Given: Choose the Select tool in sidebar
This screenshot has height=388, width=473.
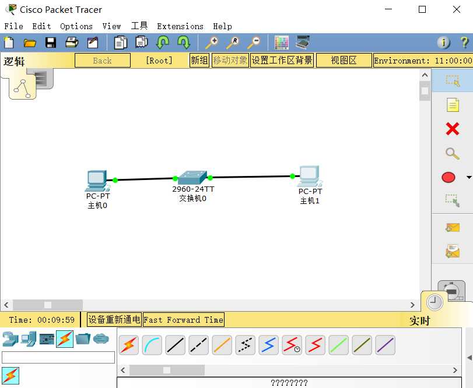Looking at the screenshot, I should [x=453, y=81].
